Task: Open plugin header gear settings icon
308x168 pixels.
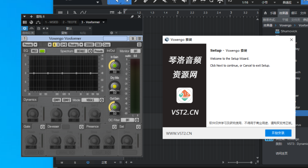Action: [x=112, y=33]
